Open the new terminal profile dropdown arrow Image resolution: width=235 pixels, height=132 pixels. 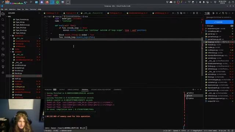[x=195, y=89]
